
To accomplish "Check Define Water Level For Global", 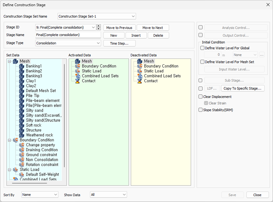I will tap(202, 48).
